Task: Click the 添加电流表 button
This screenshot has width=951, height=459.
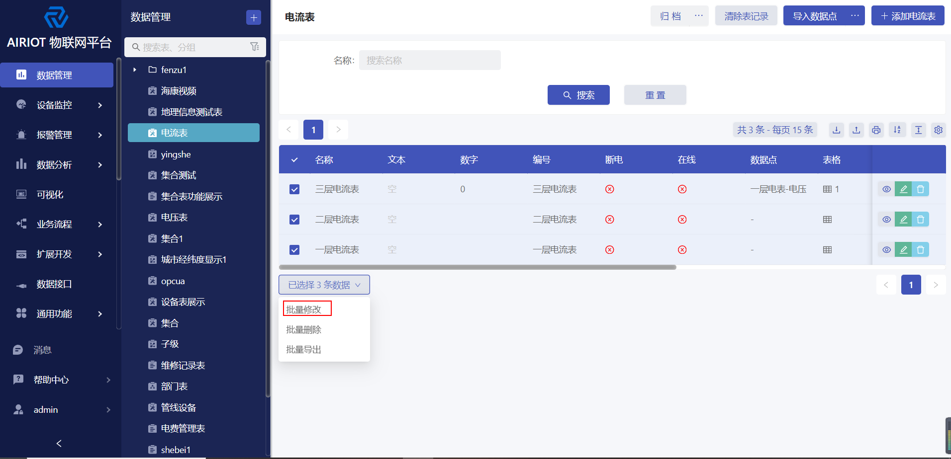Action: (x=908, y=16)
